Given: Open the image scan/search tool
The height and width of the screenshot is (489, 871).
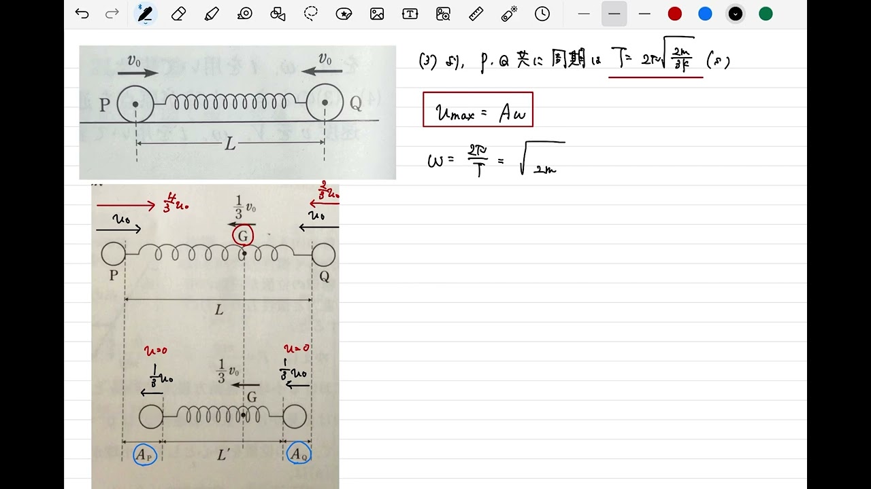Looking at the screenshot, I should click(444, 14).
